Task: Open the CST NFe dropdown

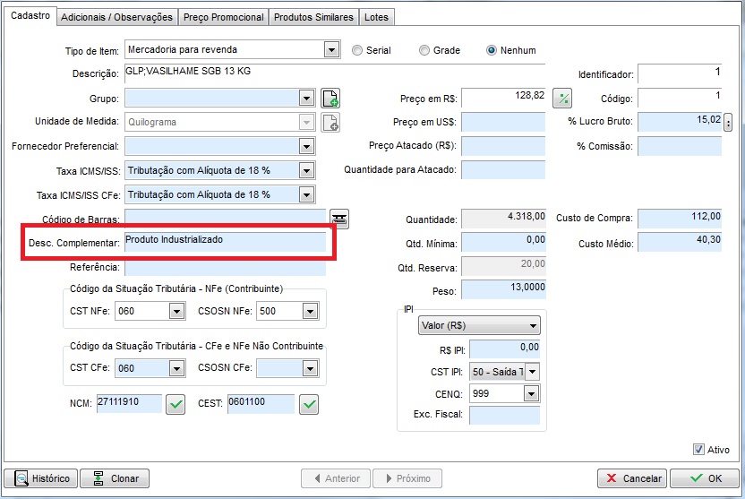Action: click(176, 311)
